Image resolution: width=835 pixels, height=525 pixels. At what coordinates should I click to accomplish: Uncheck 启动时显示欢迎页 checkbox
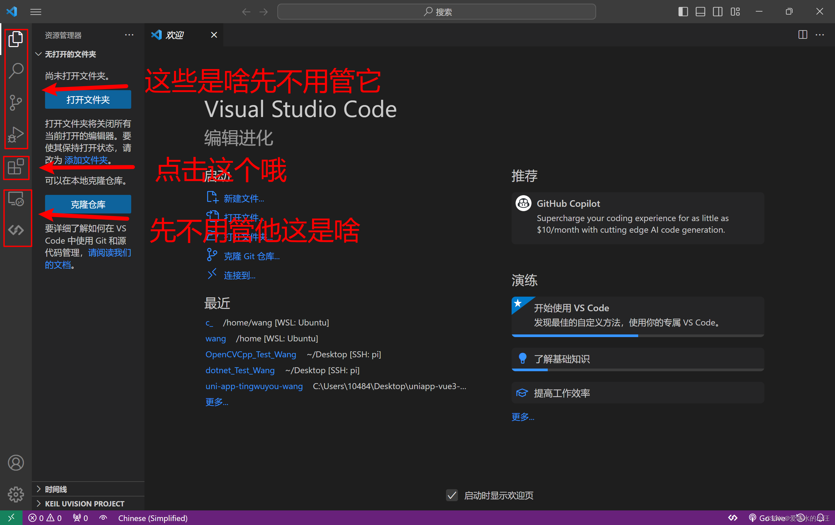452,495
